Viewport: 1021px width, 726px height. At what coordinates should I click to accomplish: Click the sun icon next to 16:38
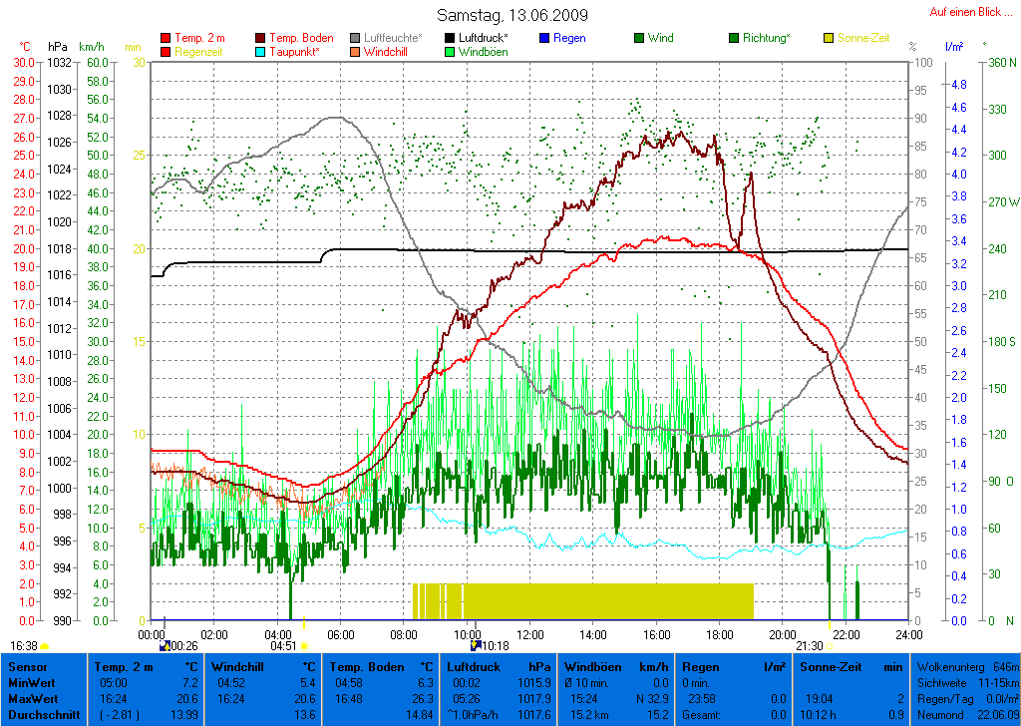[44, 646]
